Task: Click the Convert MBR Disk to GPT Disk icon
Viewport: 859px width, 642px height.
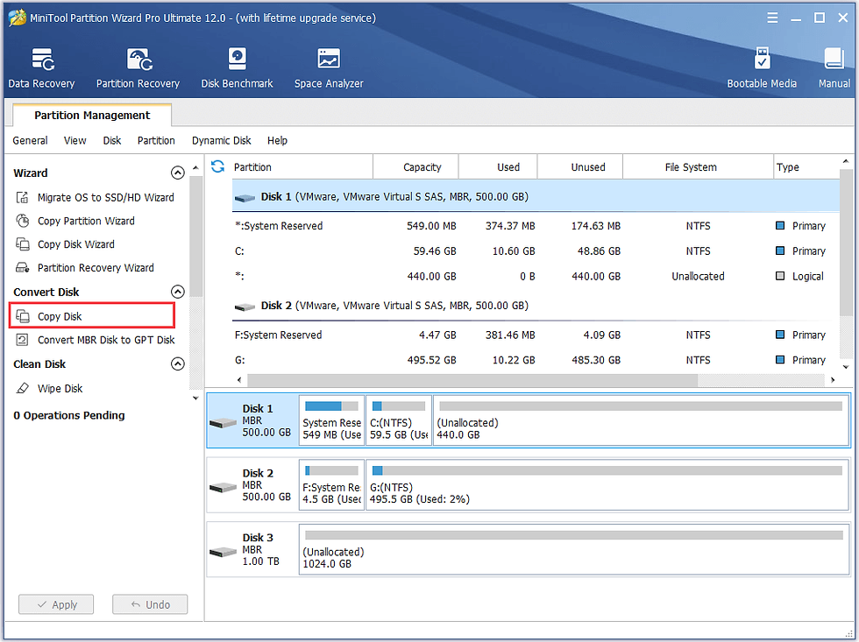Action: [x=22, y=340]
